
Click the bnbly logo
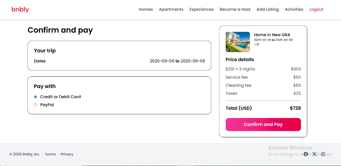coord(20,9)
